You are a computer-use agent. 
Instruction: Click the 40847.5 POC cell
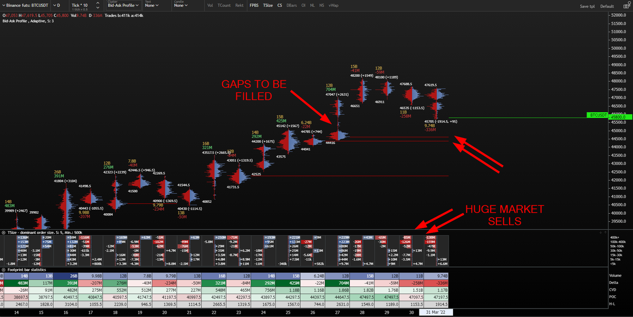point(90,296)
